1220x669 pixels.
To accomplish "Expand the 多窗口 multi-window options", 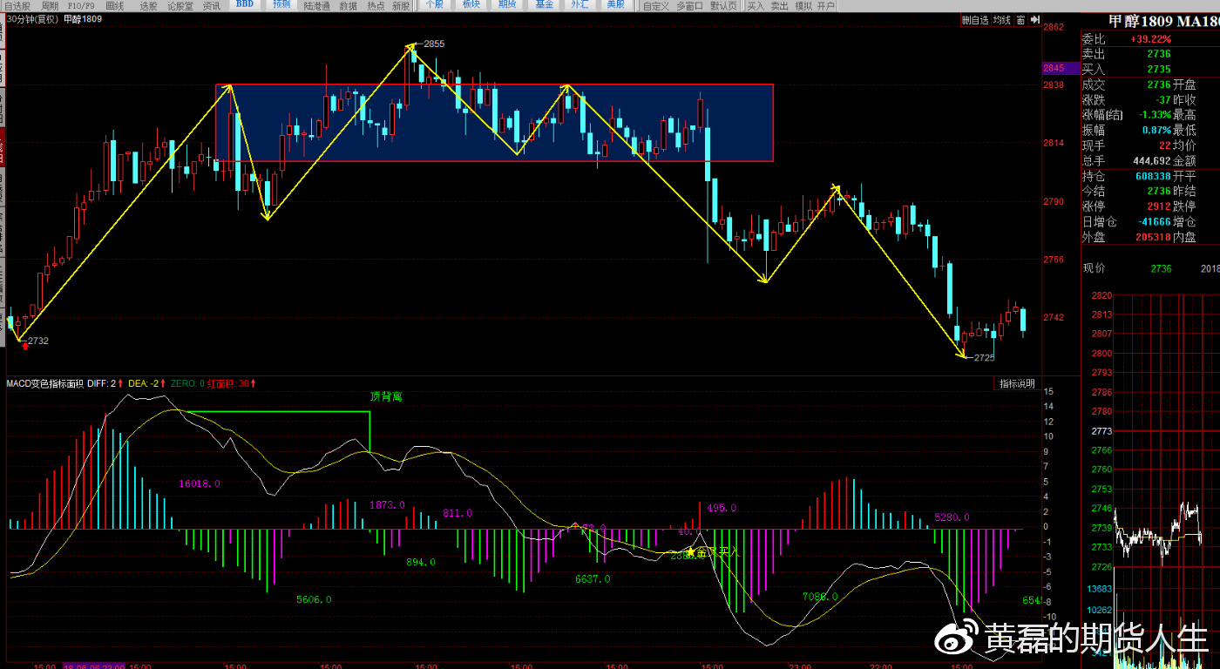I will coord(690,5).
